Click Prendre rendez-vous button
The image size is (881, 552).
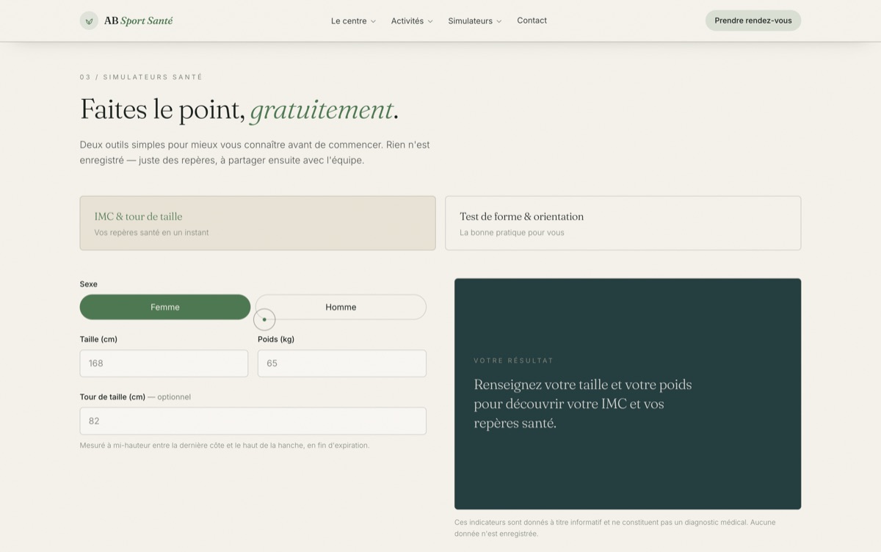[x=753, y=21]
